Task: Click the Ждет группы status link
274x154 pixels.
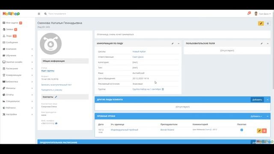Action: point(48,71)
